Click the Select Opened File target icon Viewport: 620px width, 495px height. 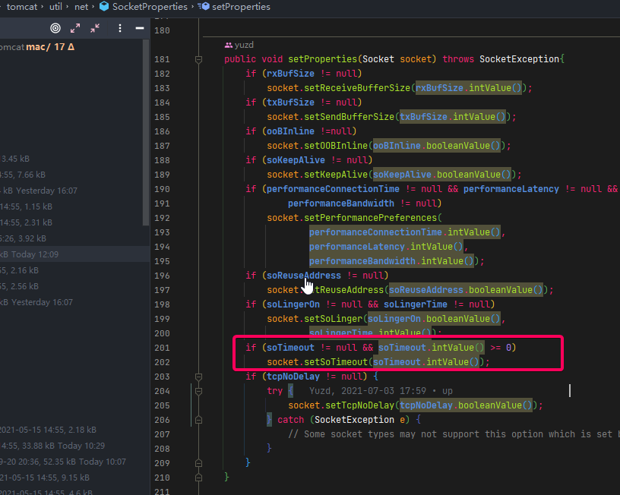55,28
